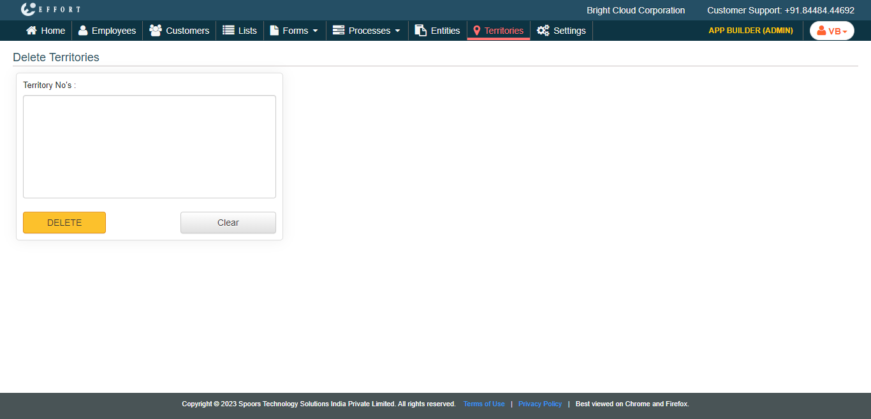Focus the Territory No's text area

pos(149,147)
